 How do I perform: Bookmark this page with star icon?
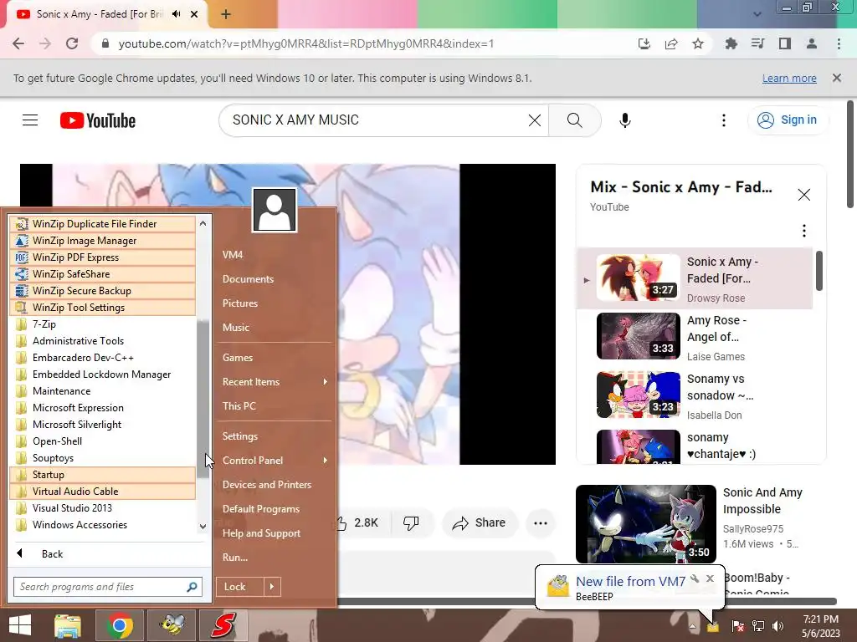click(698, 43)
